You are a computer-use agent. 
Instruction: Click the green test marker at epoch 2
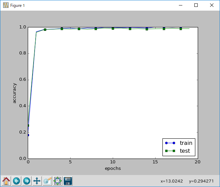(45, 29)
